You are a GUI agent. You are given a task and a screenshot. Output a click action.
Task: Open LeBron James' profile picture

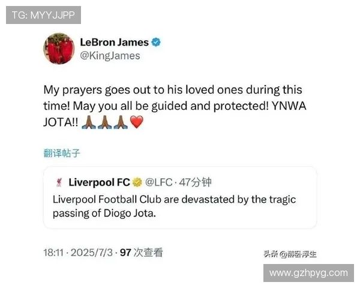coord(59,49)
